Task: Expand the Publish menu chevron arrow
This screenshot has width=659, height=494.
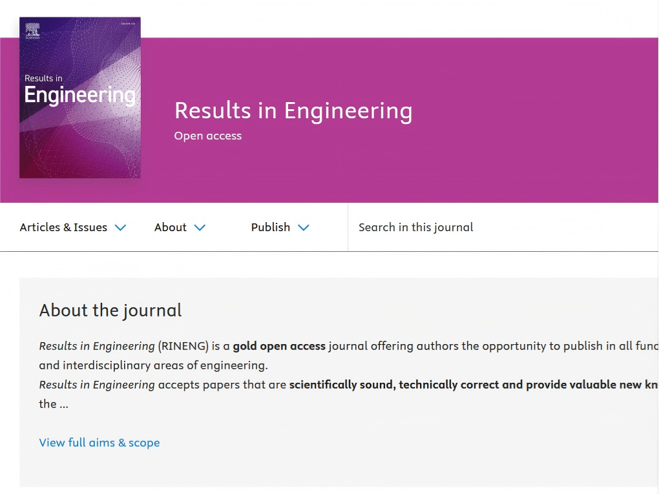Action: pos(304,227)
